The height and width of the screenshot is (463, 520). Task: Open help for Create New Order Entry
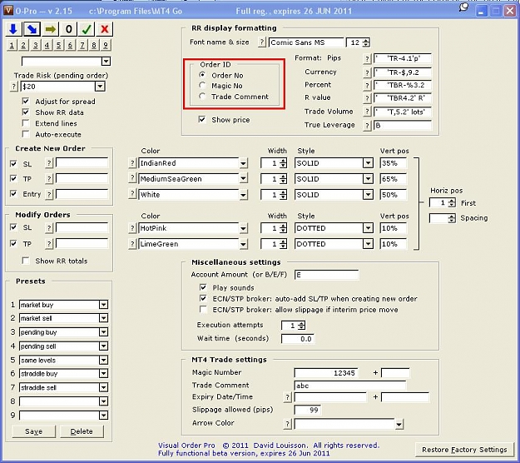click(x=49, y=195)
